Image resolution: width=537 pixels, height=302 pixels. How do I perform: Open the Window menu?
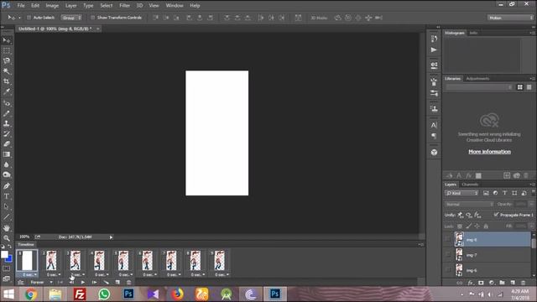click(x=175, y=6)
